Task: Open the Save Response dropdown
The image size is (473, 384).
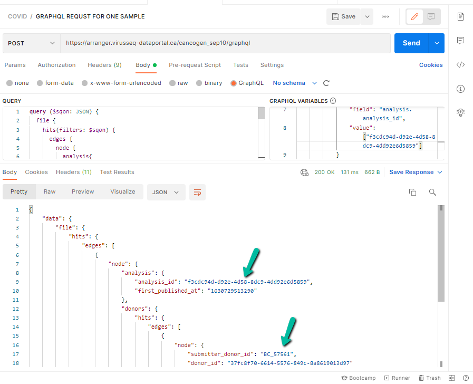Action: click(415, 171)
